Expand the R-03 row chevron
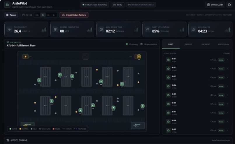235x144 pixels. [x=227, y=77]
